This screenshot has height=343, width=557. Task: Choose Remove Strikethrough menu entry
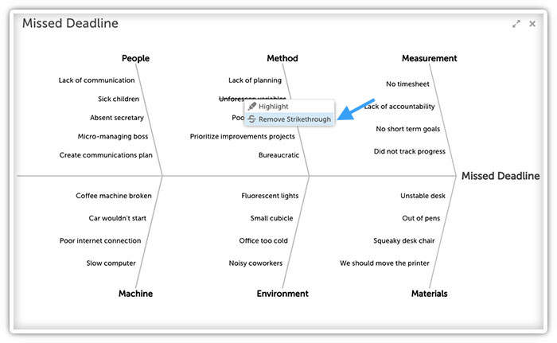[x=289, y=119]
